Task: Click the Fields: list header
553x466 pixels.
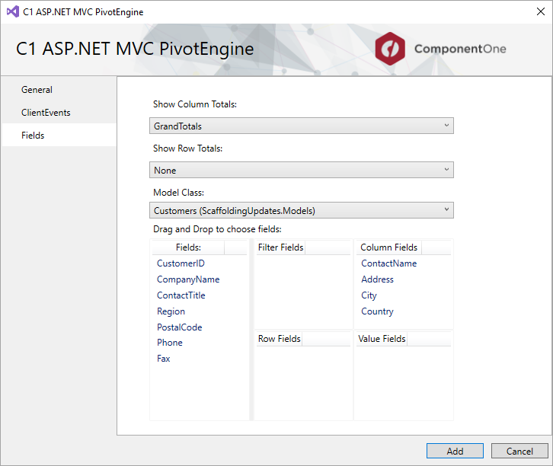Action: coord(188,247)
